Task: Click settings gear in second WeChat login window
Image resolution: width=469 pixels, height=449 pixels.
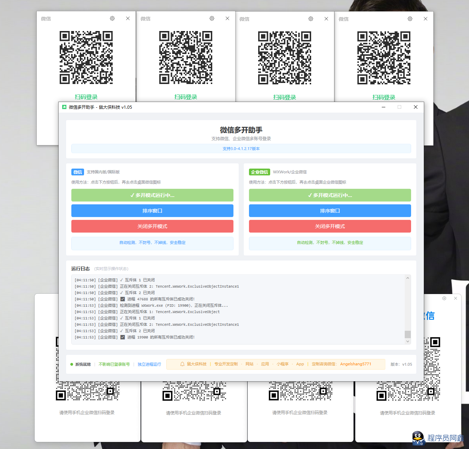Action: [x=212, y=18]
